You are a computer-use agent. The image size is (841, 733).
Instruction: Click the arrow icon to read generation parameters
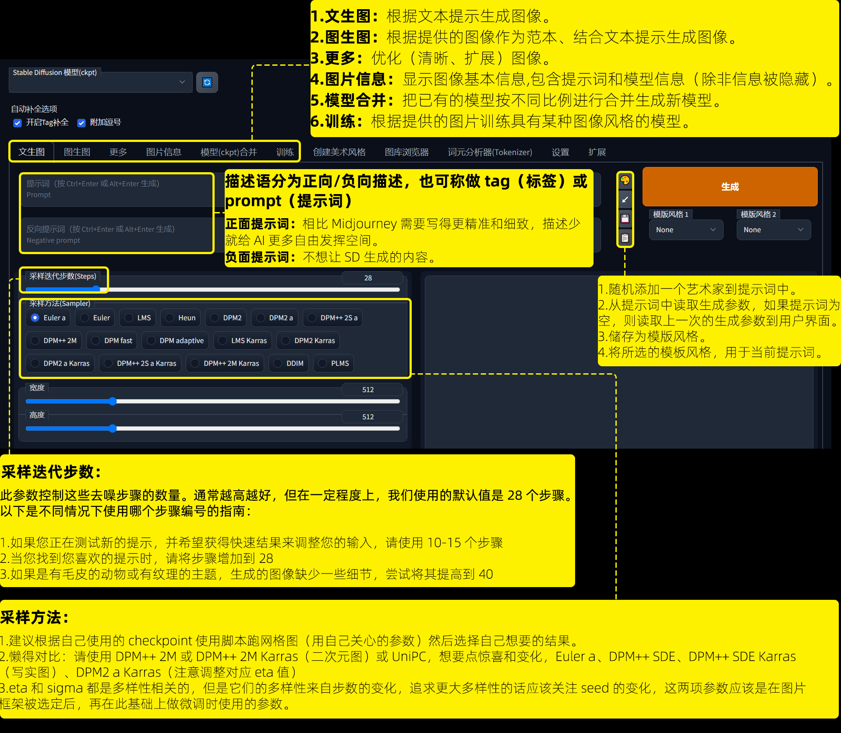(x=625, y=200)
